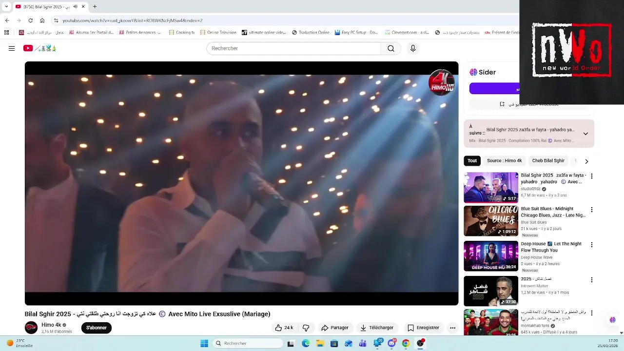Expand the À suivre playlist chevron
624x351 pixels.
(x=585, y=134)
